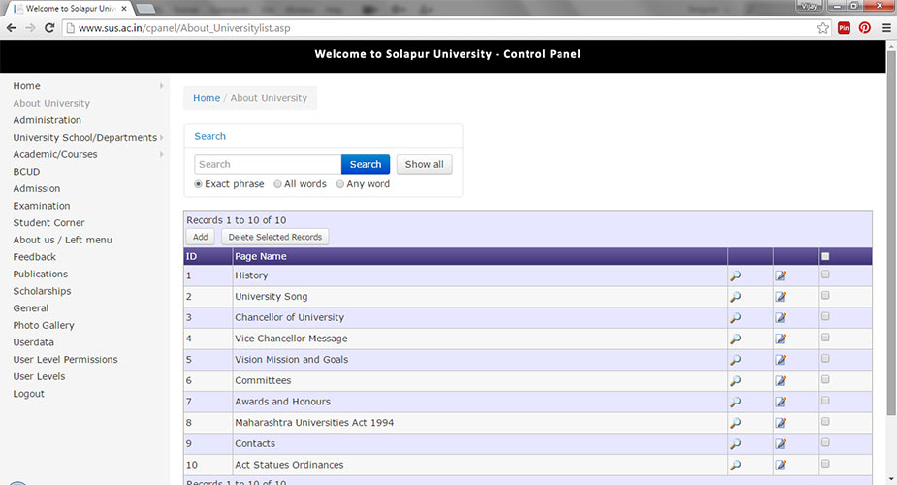
Task: Click the blue Search button
Action: [366, 164]
